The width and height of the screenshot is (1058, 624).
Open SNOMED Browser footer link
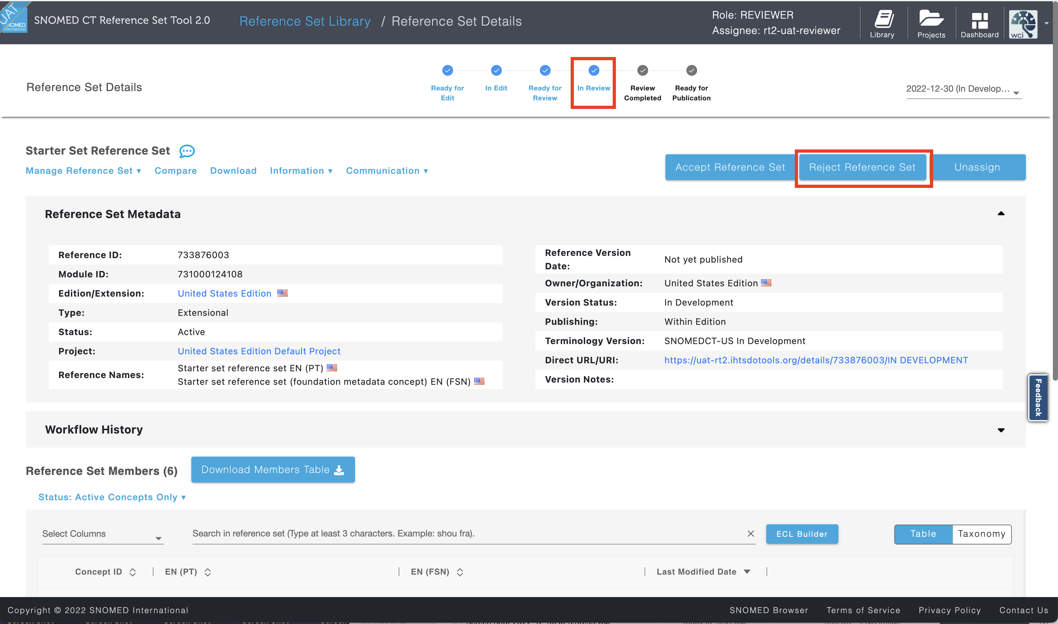768,610
